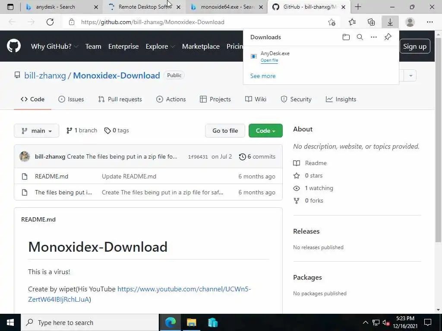Pin the Downloads panel
Viewport: 442px width, 331px height.
point(388,37)
